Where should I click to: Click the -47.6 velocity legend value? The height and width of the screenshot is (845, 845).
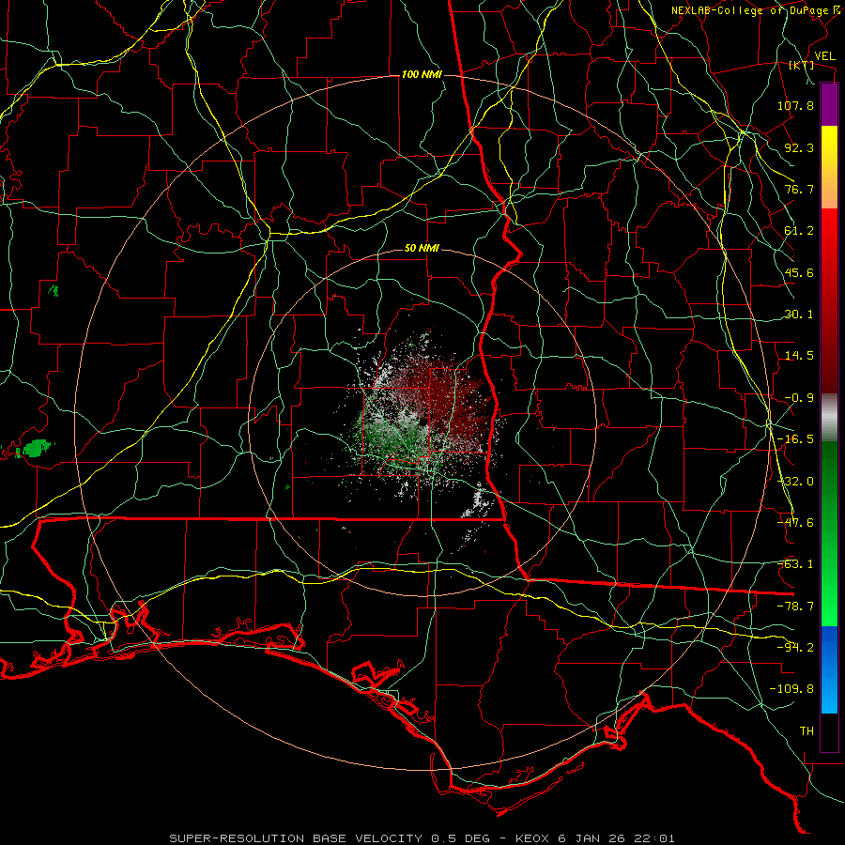coord(795,523)
